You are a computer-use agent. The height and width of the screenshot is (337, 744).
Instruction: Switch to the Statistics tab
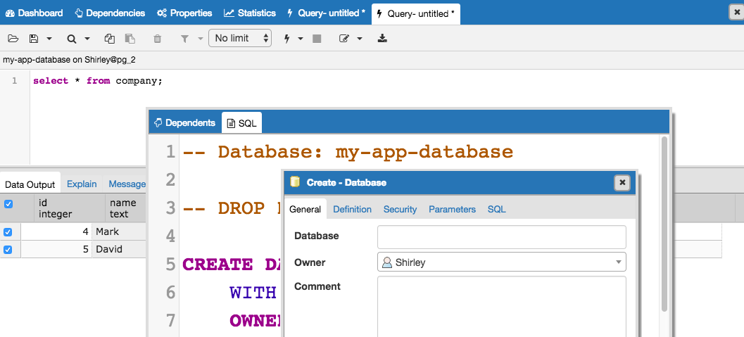tap(250, 13)
